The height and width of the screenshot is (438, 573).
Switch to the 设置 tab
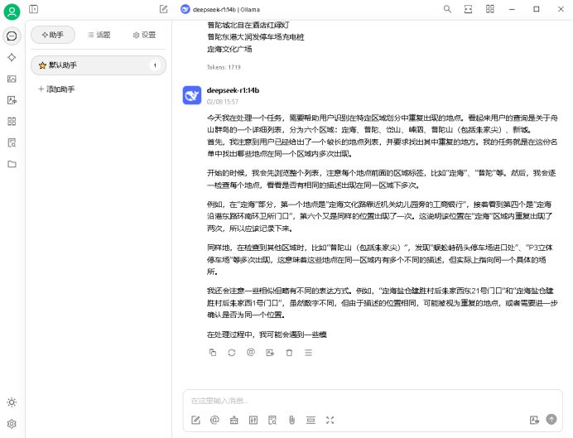[x=144, y=35]
